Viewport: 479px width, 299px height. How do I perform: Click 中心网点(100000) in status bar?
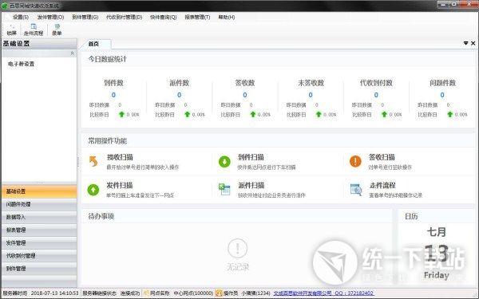point(193,293)
